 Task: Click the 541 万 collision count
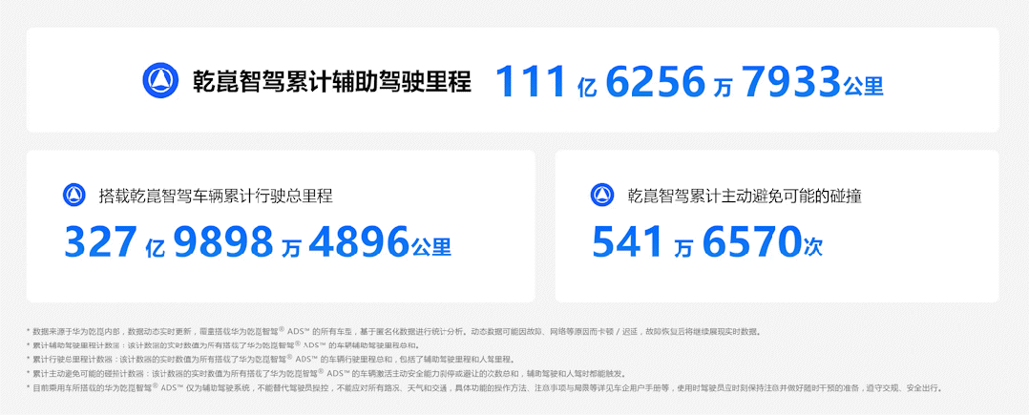point(643,242)
